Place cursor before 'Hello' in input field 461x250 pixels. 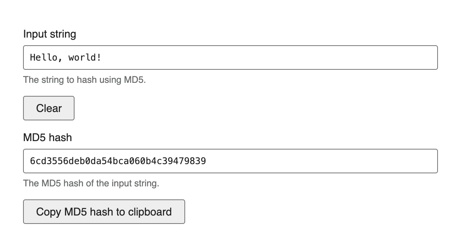point(30,58)
